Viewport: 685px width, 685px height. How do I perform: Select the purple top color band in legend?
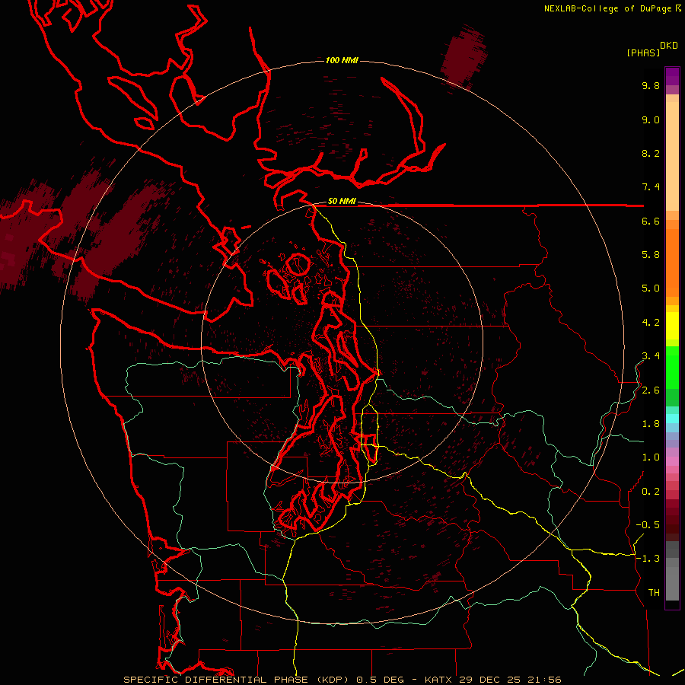pos(672,76)
